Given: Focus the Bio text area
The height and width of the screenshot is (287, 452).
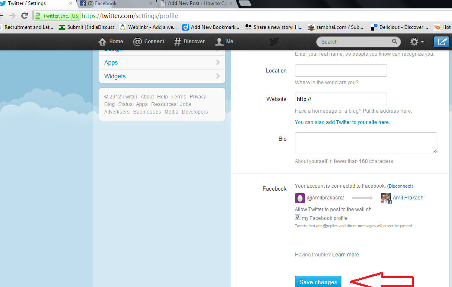Looking at the screenshot, I should [x=366, y=143].
